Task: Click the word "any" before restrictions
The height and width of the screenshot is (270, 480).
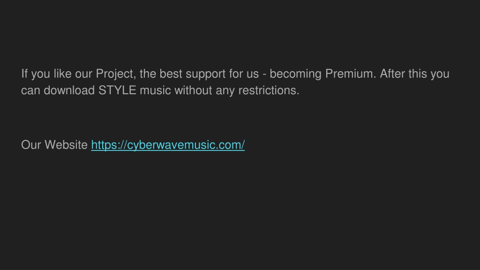Action: pyautogui.click(x=225, y=91)
